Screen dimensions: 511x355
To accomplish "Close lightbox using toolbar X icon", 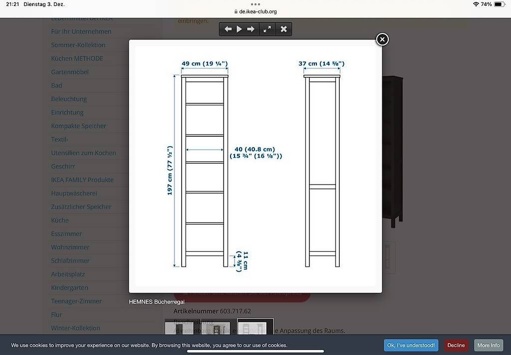I will 283,29.
